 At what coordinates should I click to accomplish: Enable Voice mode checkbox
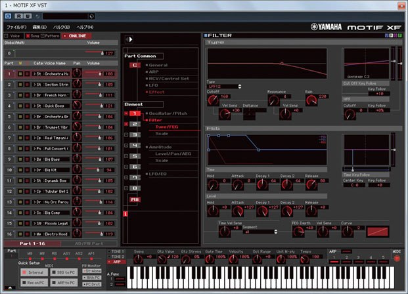(x=7, y=36)
